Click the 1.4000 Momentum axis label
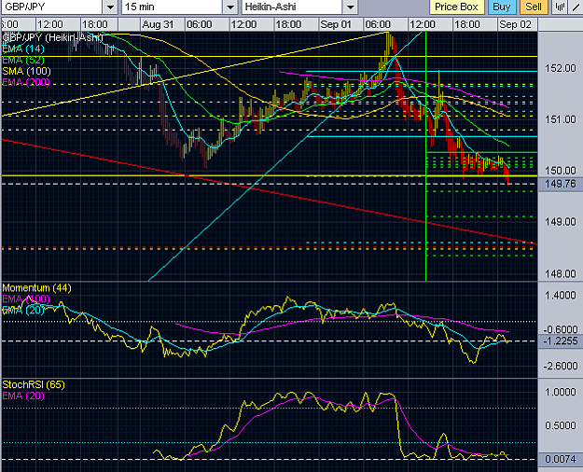The width and height of the screenshot is (583, 472). 561,296
